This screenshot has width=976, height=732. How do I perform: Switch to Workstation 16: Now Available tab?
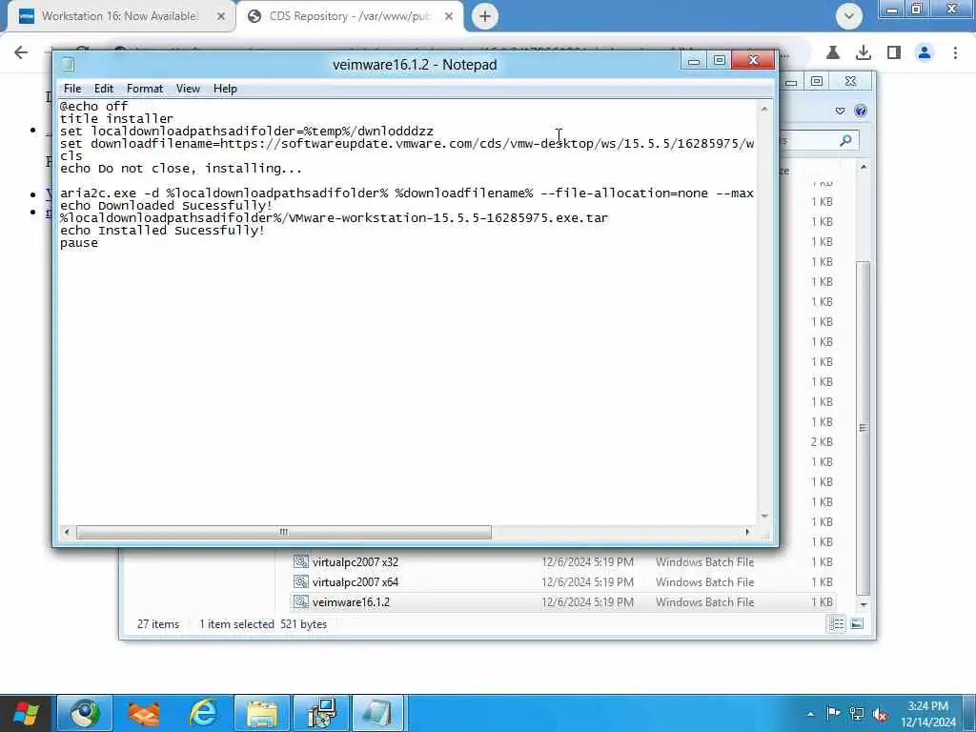[x=119, y=16]
